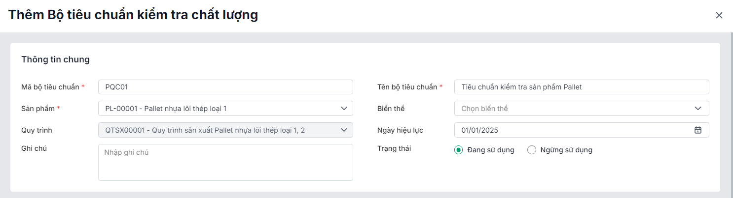The height and width of the screenshot is (198, 733).
Task: Click the 'Ngừng sử dụng' status label text
Action: pos(566,150)
